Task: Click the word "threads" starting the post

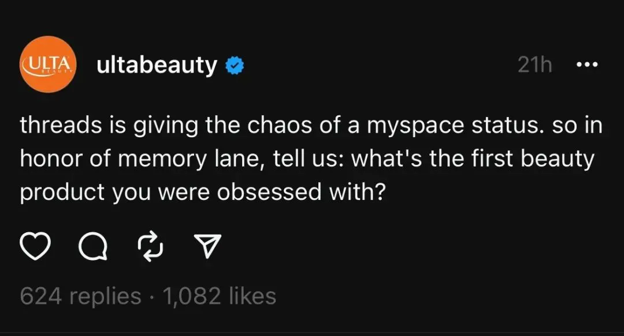Action: click(x=61, y=125)
